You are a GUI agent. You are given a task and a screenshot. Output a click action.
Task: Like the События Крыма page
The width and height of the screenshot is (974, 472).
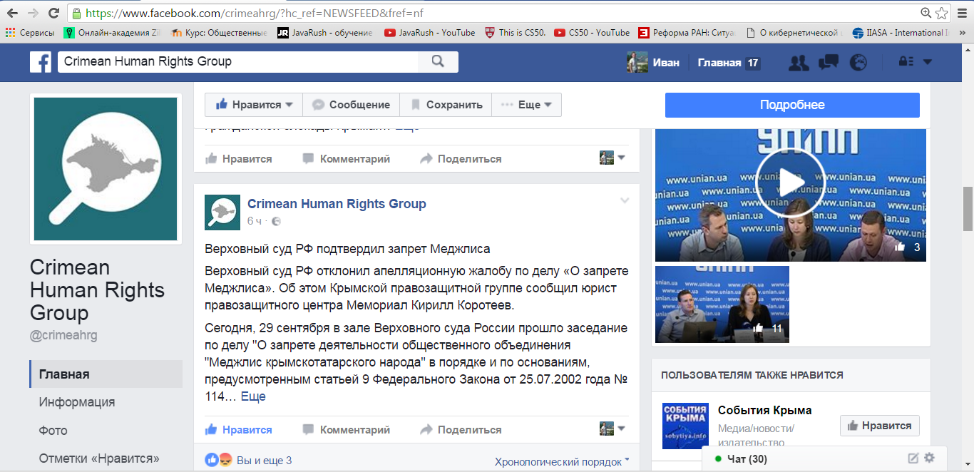point(880,426)
